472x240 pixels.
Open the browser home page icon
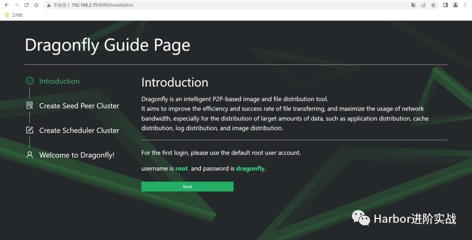36,5
